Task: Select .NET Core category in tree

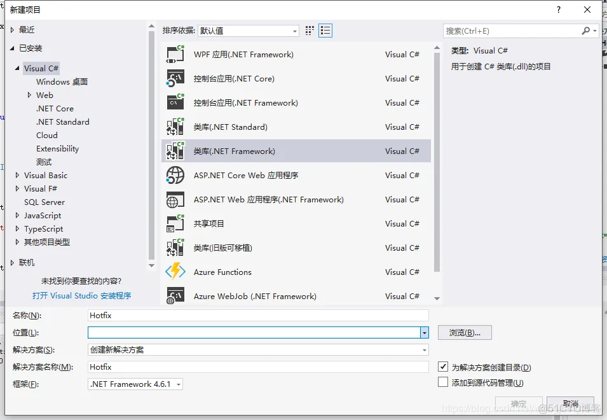Action: [55, 108]
